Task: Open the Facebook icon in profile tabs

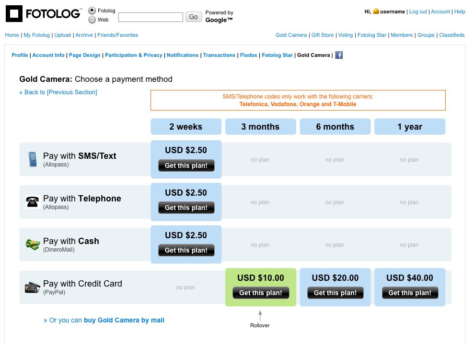Action: pyautogui.click(x=339, y=55)
